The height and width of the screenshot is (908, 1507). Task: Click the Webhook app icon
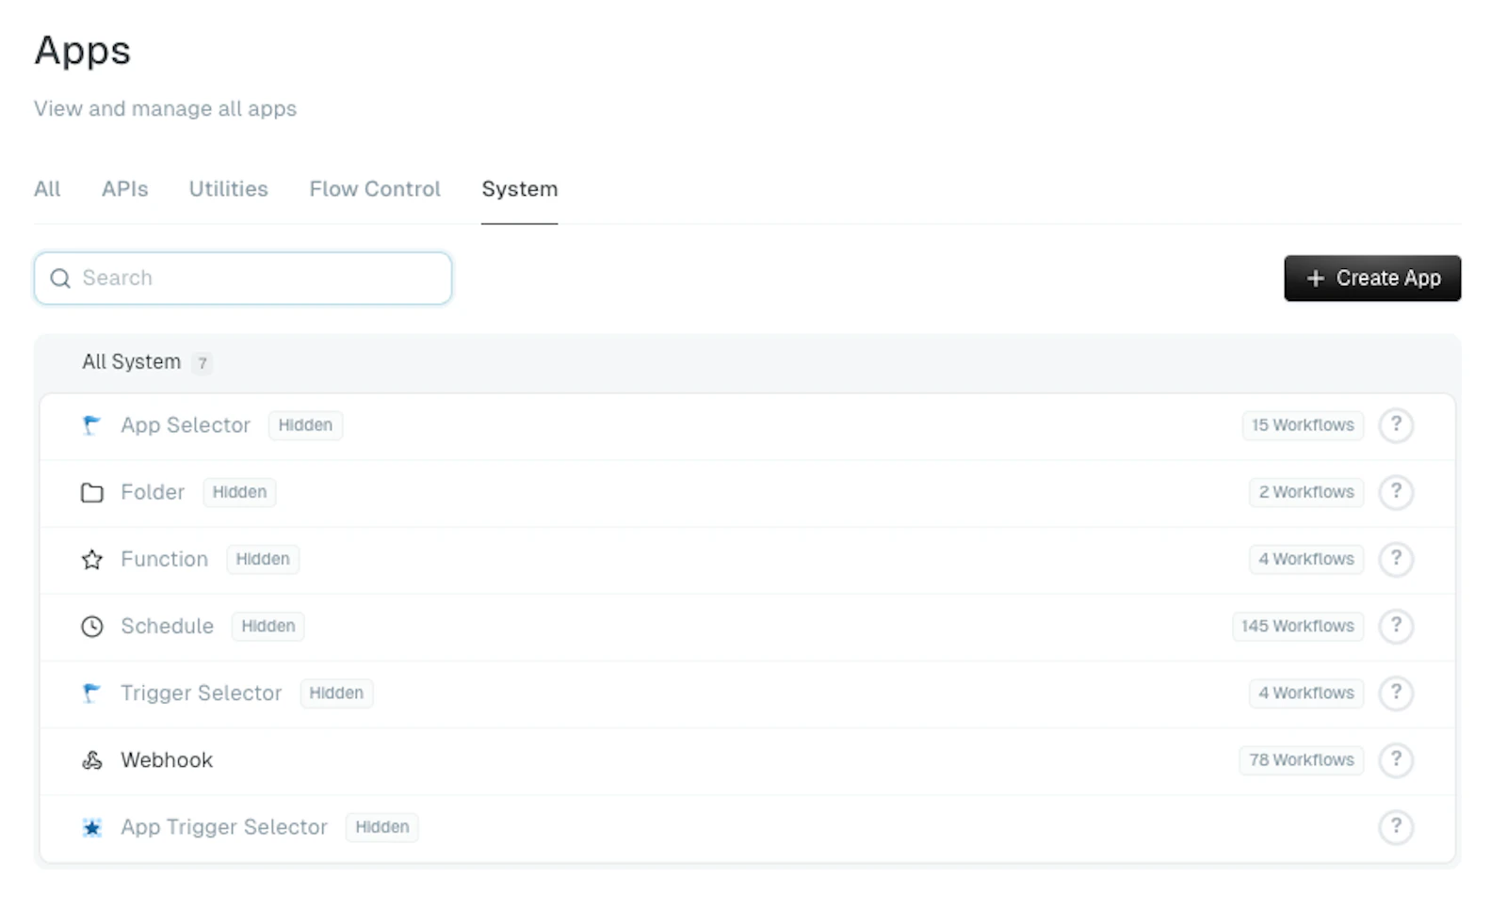91,760
